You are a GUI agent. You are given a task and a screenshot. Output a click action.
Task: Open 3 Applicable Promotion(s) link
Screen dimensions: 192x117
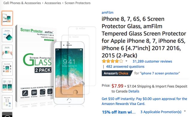[161, 112]
